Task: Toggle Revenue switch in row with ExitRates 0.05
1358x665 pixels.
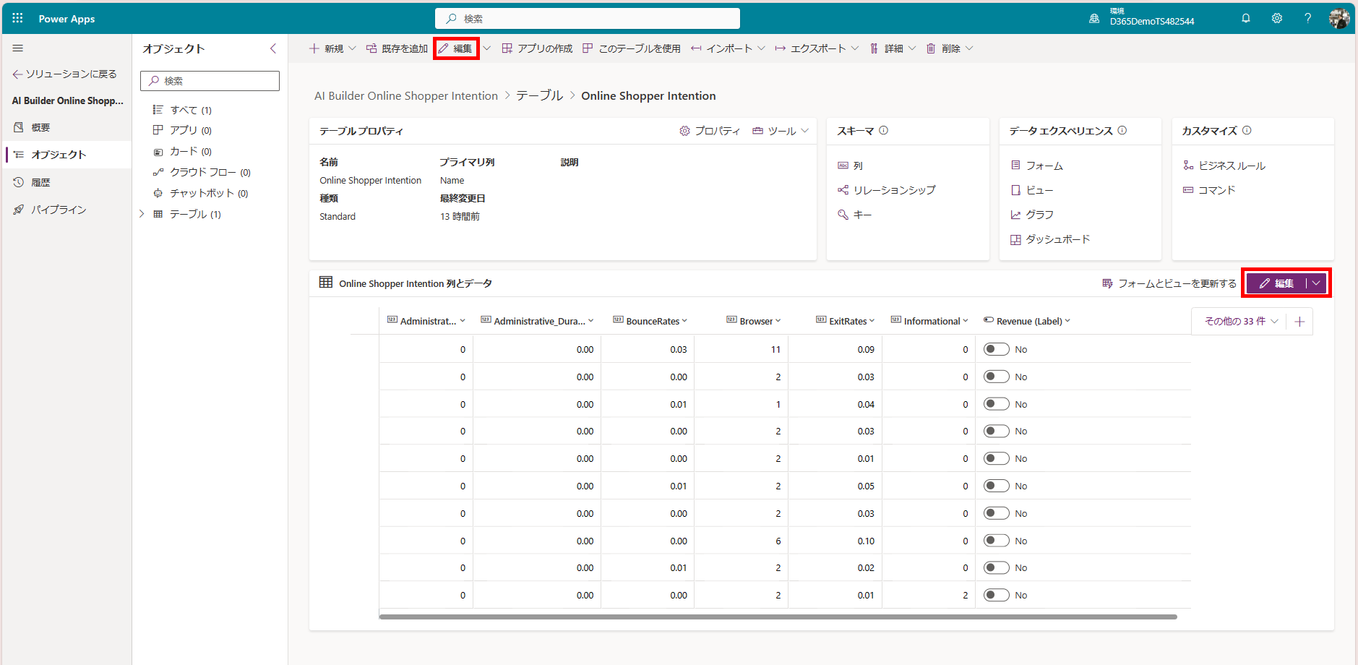Action: tap(997, 486)
